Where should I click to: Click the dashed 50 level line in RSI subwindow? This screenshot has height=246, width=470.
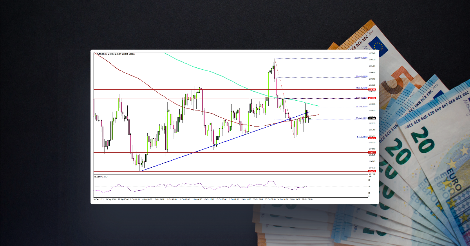235,187
